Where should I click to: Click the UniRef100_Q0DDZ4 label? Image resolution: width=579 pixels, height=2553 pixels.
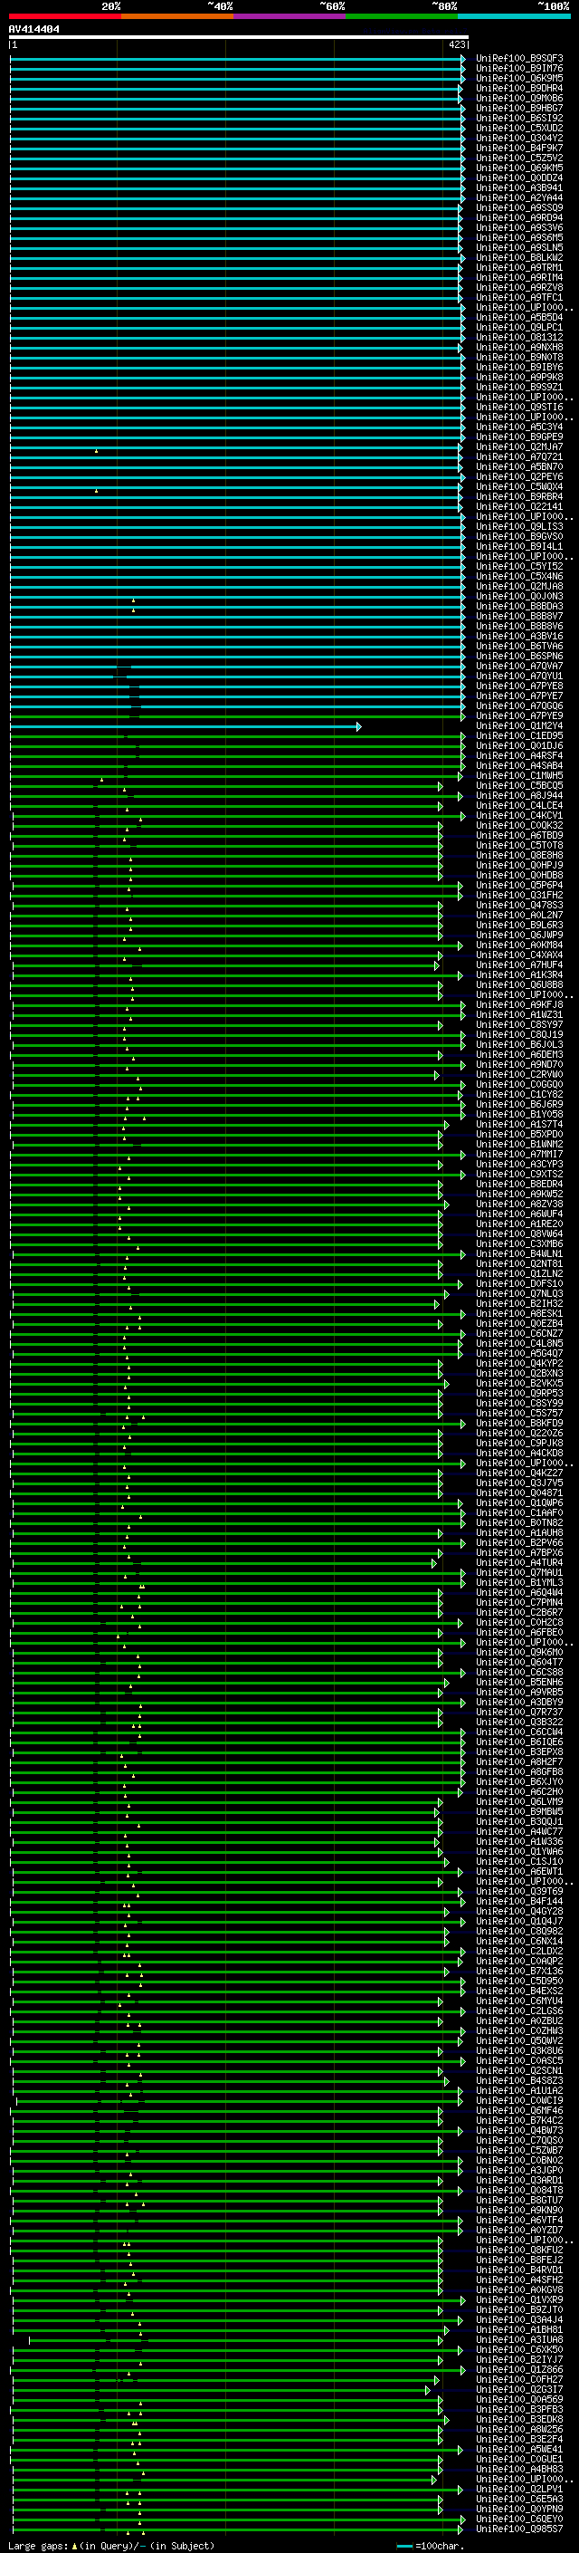coord(519,178)
